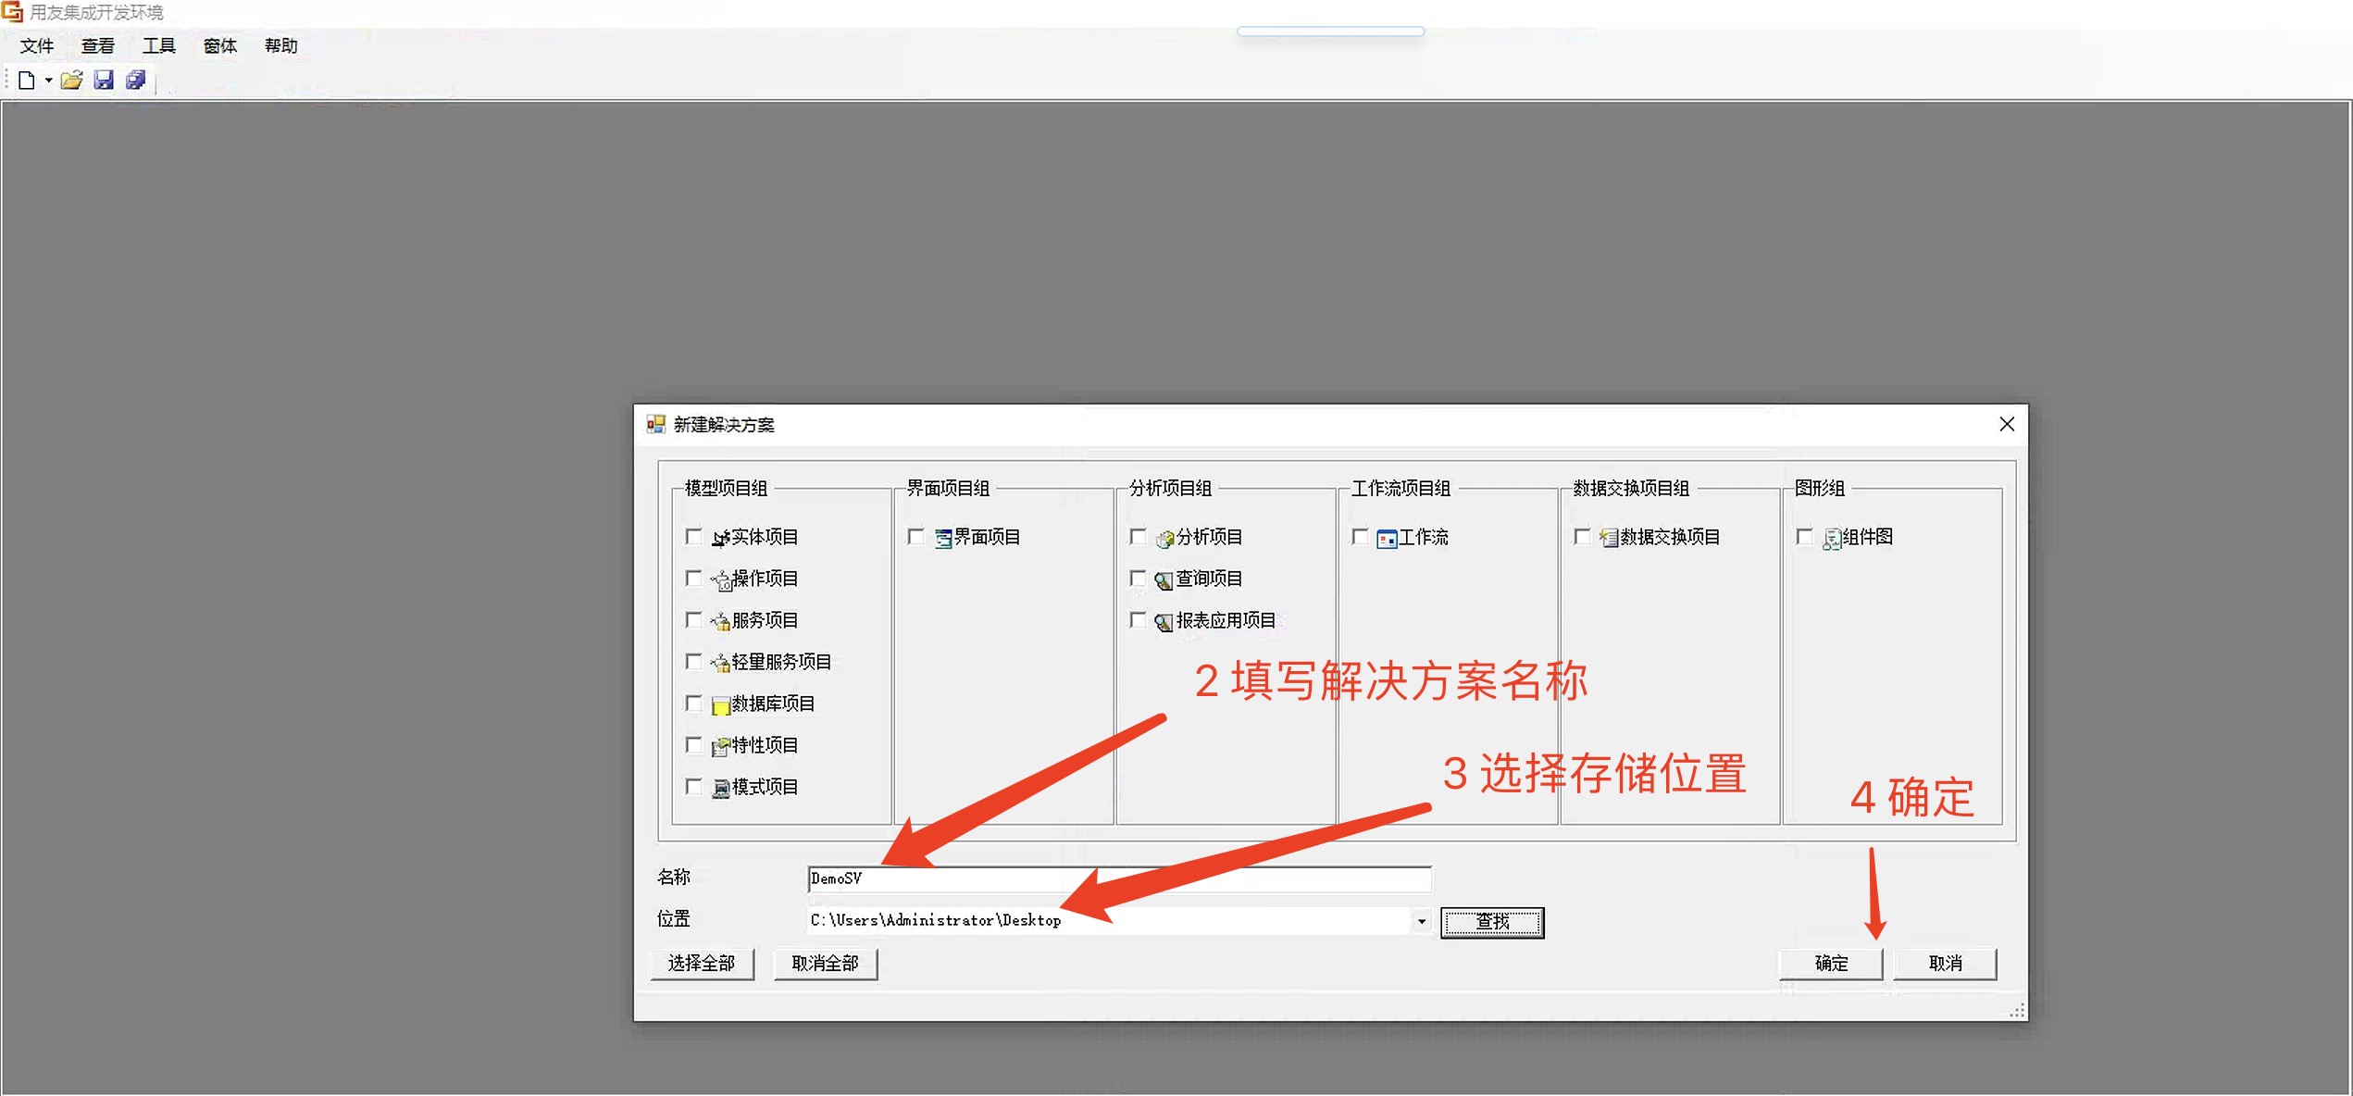The image size is (2353, 1096).
Task: Enable the 实体项目 checkbox
Action: point(693,537)
